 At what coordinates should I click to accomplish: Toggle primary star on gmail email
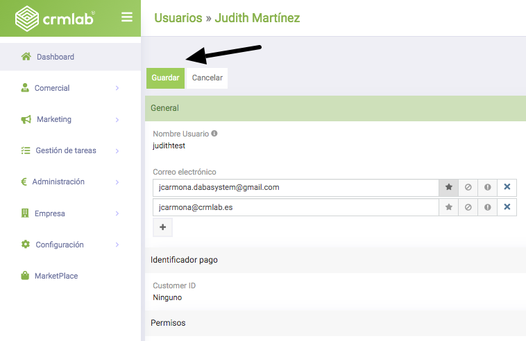point(448,187)
